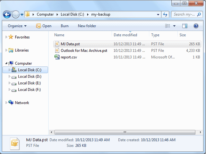Select Local Disk (E:) in the tree
The image size is (206, 154).
pyautogui.click(x=29, y=83)
